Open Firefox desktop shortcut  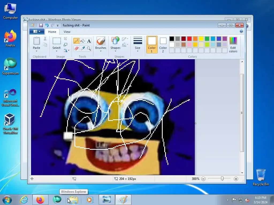10,38
